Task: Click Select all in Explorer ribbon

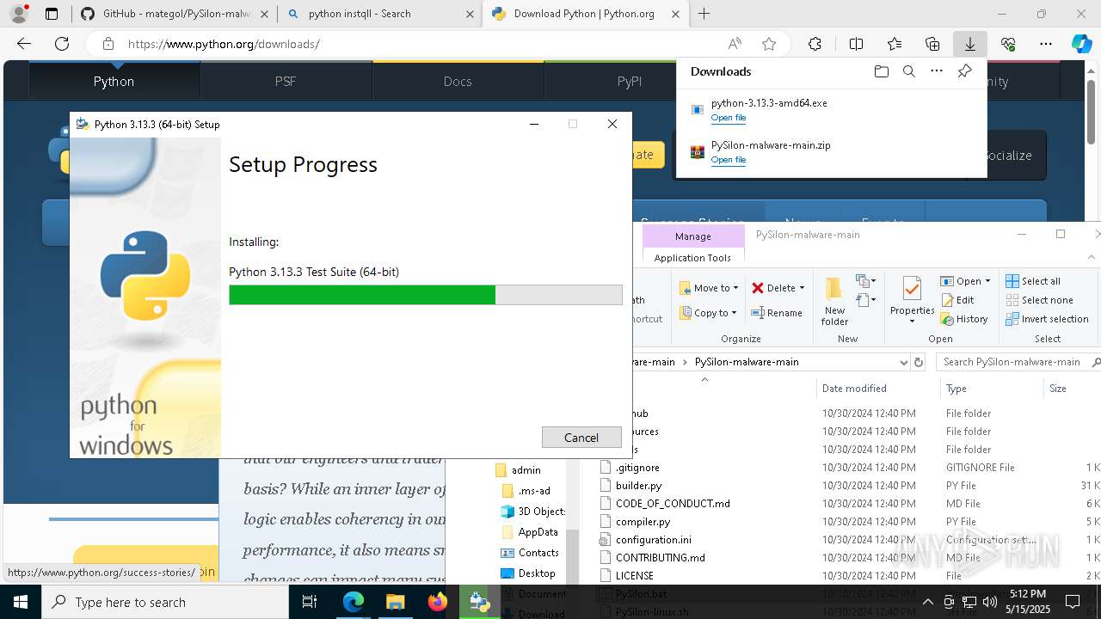Action: (x=1033, y=281)
